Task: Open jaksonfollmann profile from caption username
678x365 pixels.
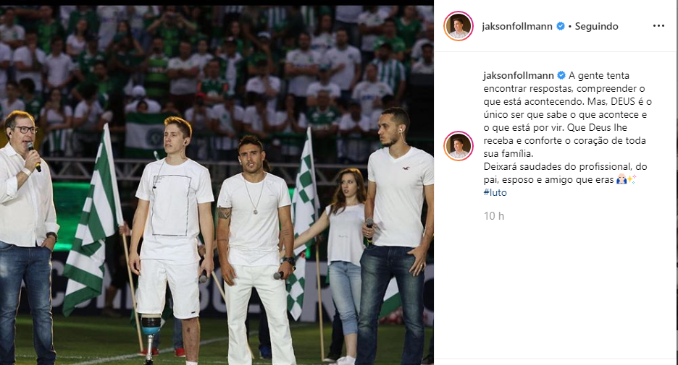Action: tap(519, 75)
